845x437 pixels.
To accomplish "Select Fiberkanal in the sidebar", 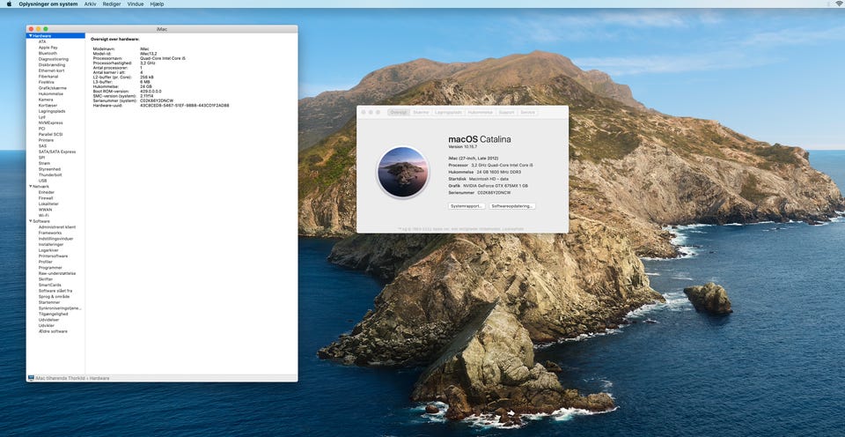I will pos(48,77).
